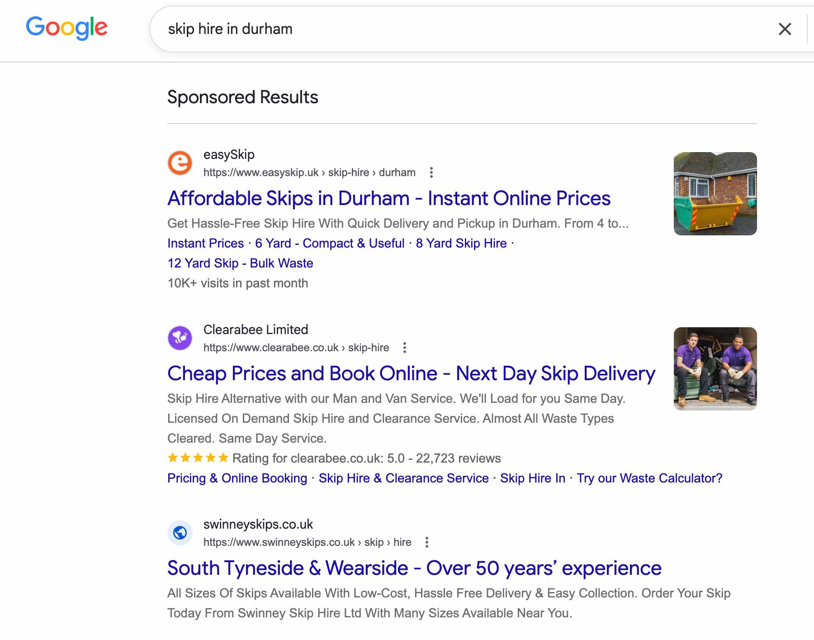Click the 22,723 reviews rating text

458,459
